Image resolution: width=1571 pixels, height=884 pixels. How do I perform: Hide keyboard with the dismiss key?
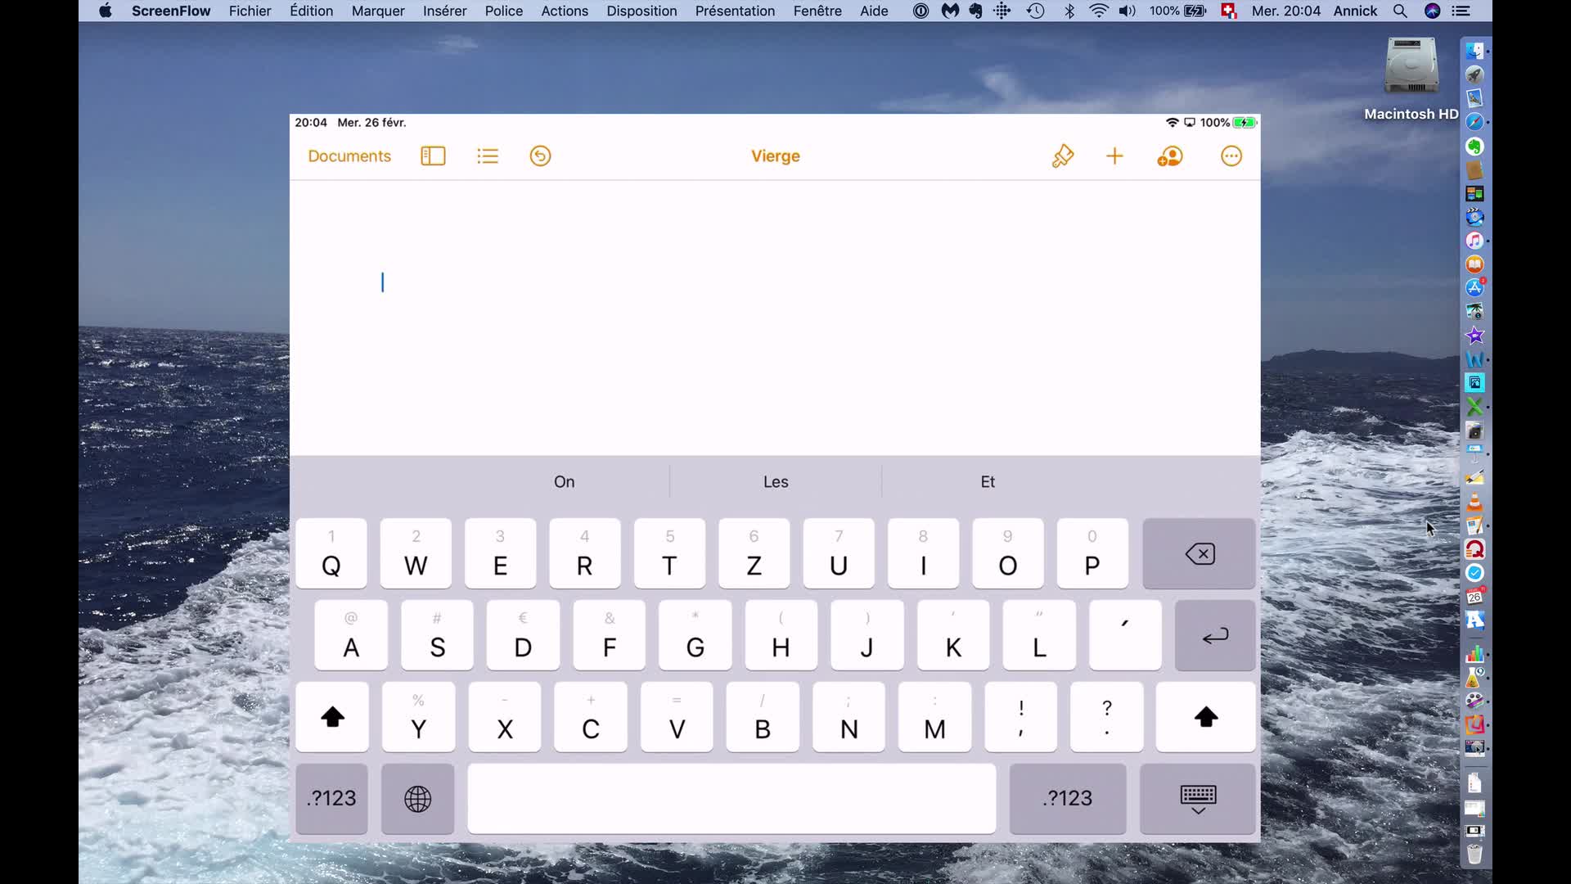pyautogui.click(x=1198, y=799)
